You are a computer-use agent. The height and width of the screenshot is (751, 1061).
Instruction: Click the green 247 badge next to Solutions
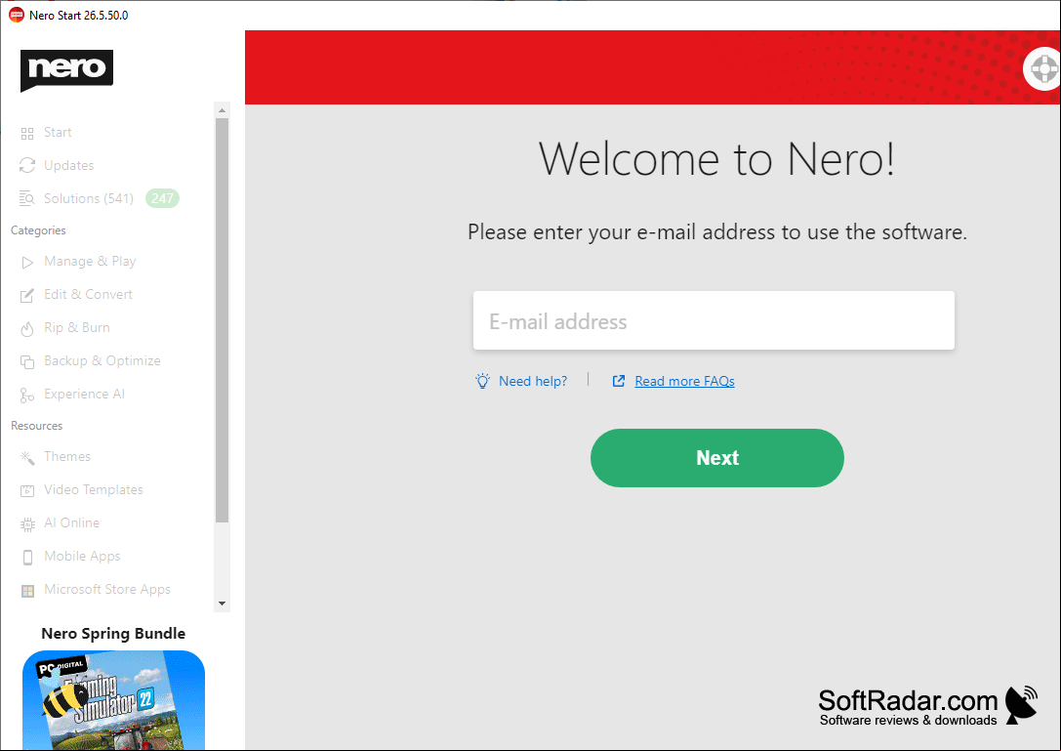162,198
